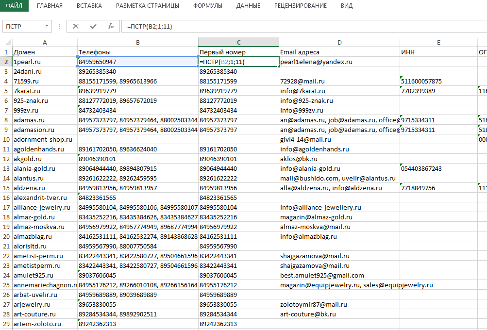Select ИНН cell 7718849756

[438, 188]
